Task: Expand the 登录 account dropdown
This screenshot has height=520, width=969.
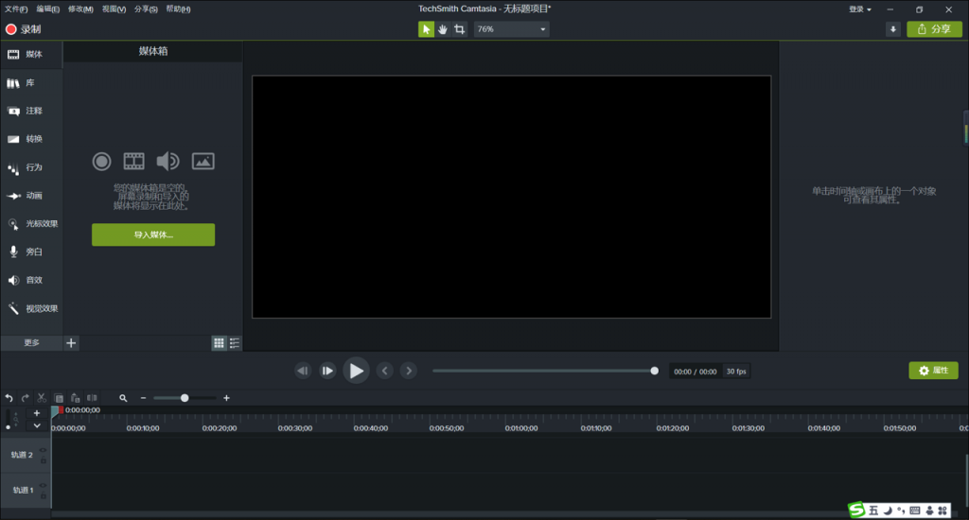Action: pyautogui.click(x=860, y=9)
